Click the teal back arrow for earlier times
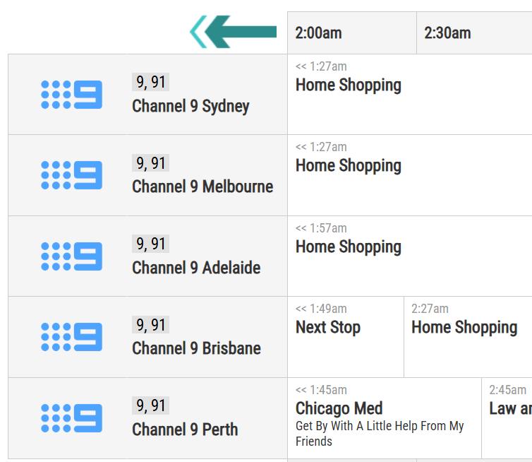 234,32
